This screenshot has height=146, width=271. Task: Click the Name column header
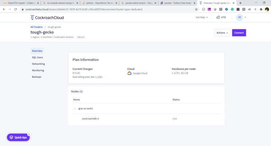(76, 100)
